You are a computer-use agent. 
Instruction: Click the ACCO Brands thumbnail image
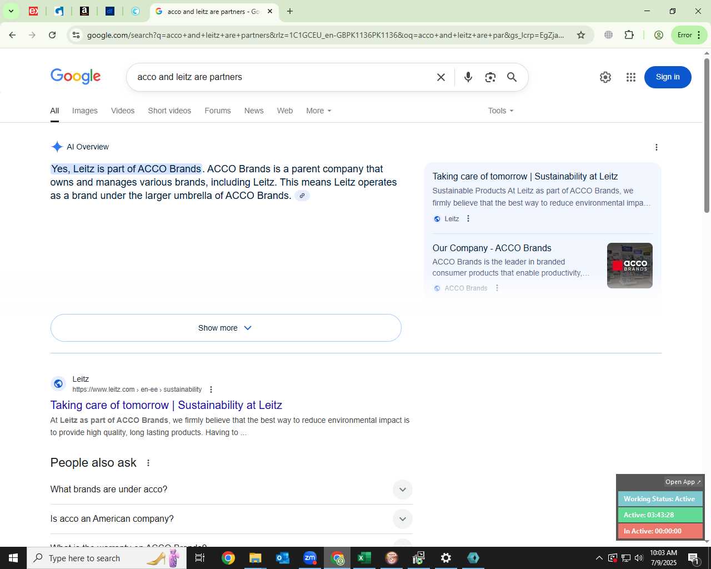(x=629, y=266)
